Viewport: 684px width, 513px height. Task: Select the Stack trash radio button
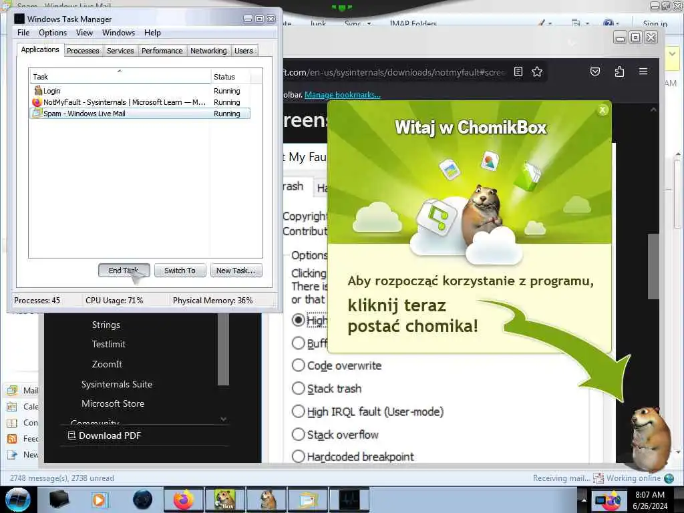(x=299, y=388)
